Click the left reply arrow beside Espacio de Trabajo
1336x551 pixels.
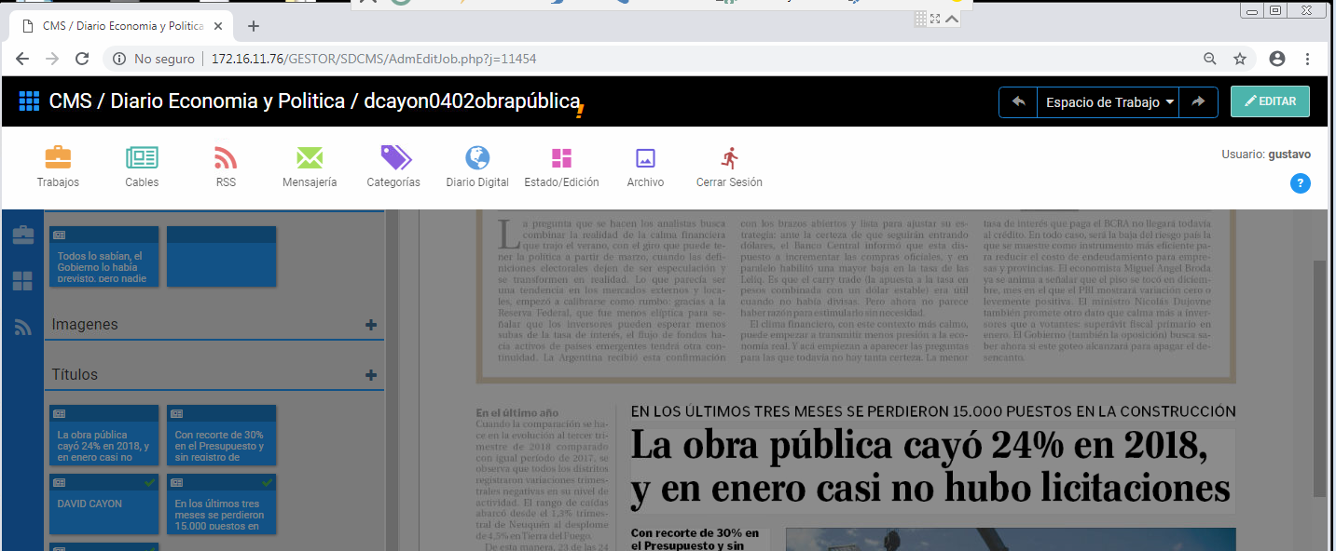point(1018,102)
